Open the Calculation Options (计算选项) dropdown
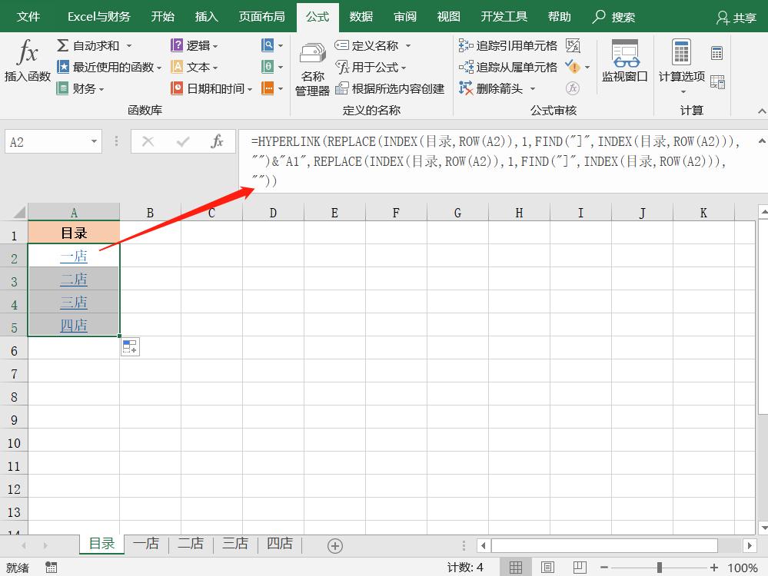 (x=681, y=90)
